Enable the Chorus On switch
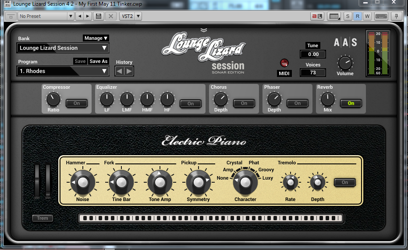This screenshot has width=408, height=250. (x=244, y=104)
